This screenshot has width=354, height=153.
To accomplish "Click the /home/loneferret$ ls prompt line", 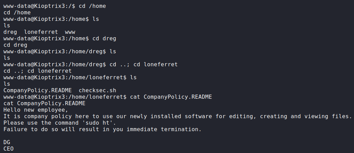I will coord(70,78).
